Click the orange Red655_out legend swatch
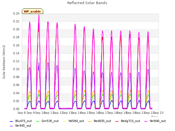This screenshot has width=175, height=131. pyautogui.click(x=90, y=121)
